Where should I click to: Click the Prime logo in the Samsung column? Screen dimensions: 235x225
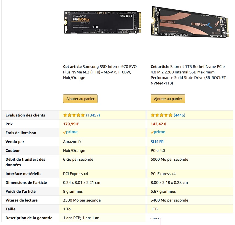[x=70, y=132]
